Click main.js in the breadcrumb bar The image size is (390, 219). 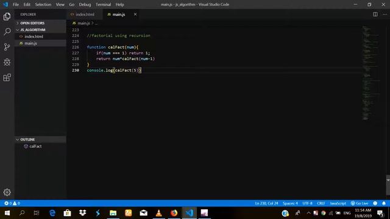tap(83, 23)
